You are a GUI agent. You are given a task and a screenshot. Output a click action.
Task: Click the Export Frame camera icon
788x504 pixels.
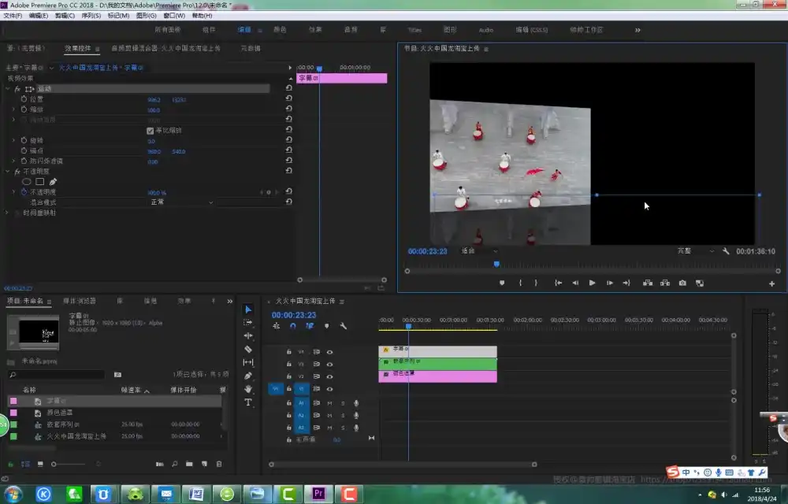pos(682,283)
